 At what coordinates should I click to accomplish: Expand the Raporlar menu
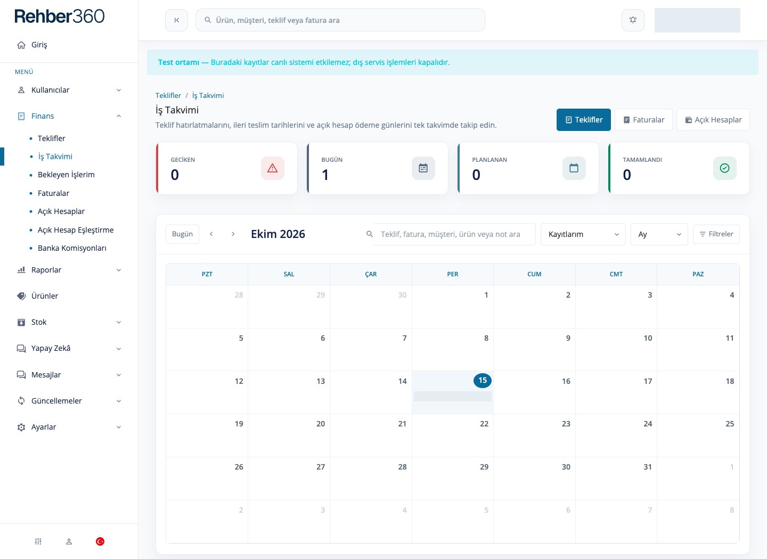tap(69, 270)
